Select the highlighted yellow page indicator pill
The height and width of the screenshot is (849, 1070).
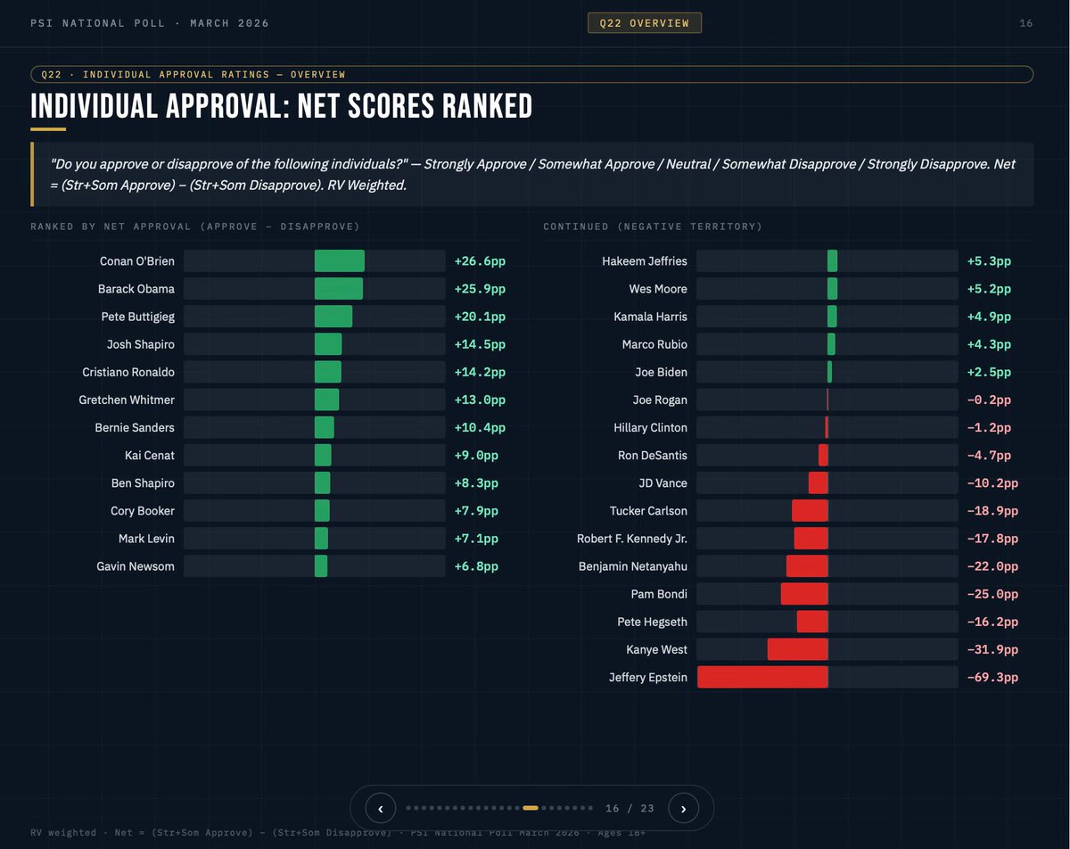[x=531, y=808]
